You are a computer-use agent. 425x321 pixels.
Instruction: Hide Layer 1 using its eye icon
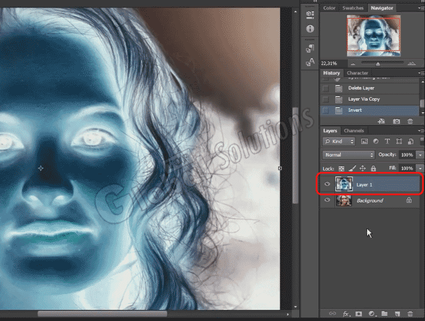click(327, 184)
